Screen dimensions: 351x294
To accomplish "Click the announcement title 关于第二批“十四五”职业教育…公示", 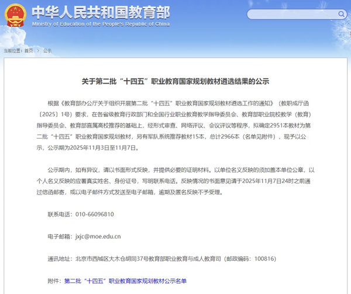I will click(x=175, y=81).
